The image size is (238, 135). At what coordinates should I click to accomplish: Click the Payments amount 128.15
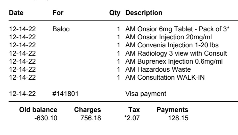[178, 118]
